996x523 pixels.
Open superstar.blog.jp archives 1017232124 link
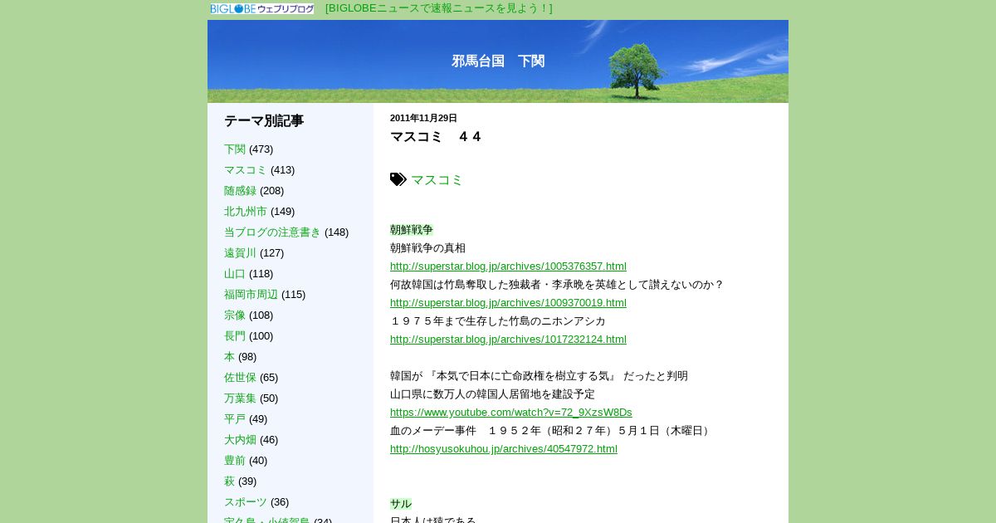[x=508, y=340]
